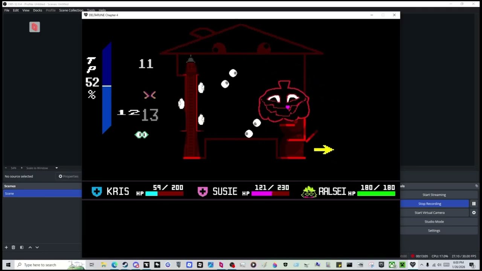Open network Wi-Fi tray icon

(x=434, y=265)
